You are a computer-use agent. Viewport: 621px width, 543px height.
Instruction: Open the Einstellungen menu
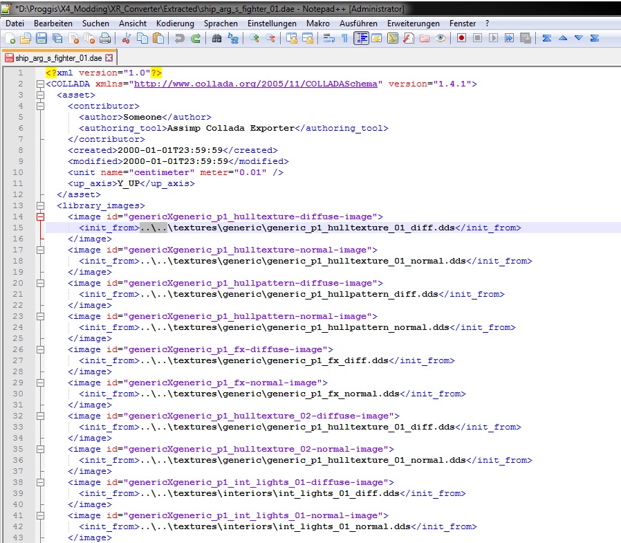(x=272, y=24)
